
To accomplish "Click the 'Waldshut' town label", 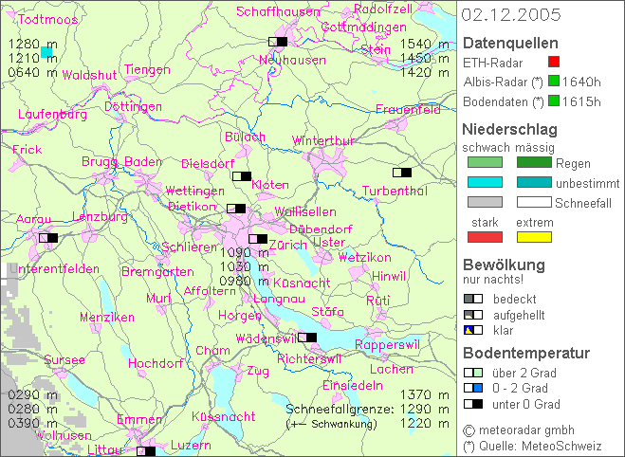I will point(90,75).
